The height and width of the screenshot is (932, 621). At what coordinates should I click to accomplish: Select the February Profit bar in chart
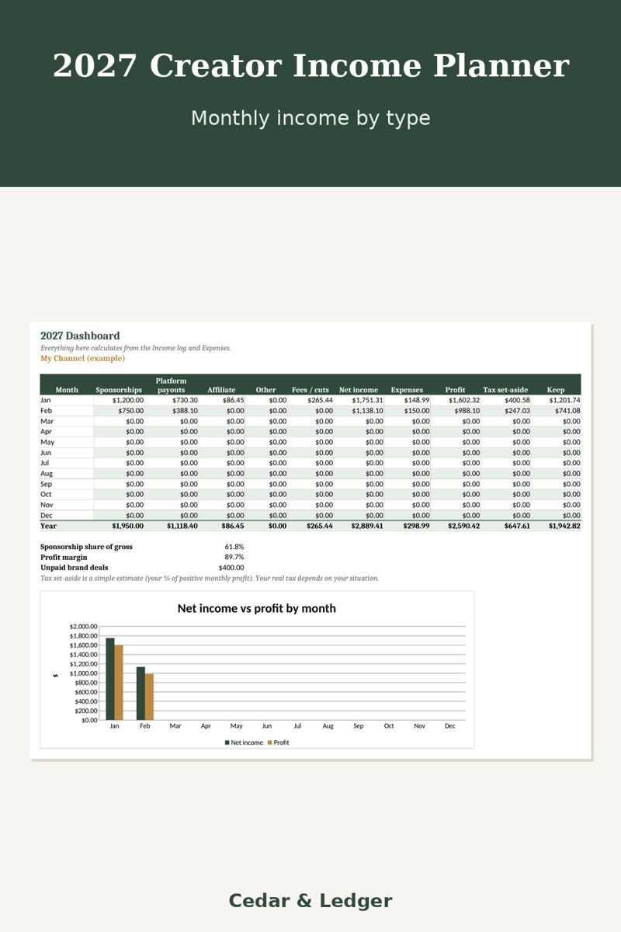pos(149,697)
